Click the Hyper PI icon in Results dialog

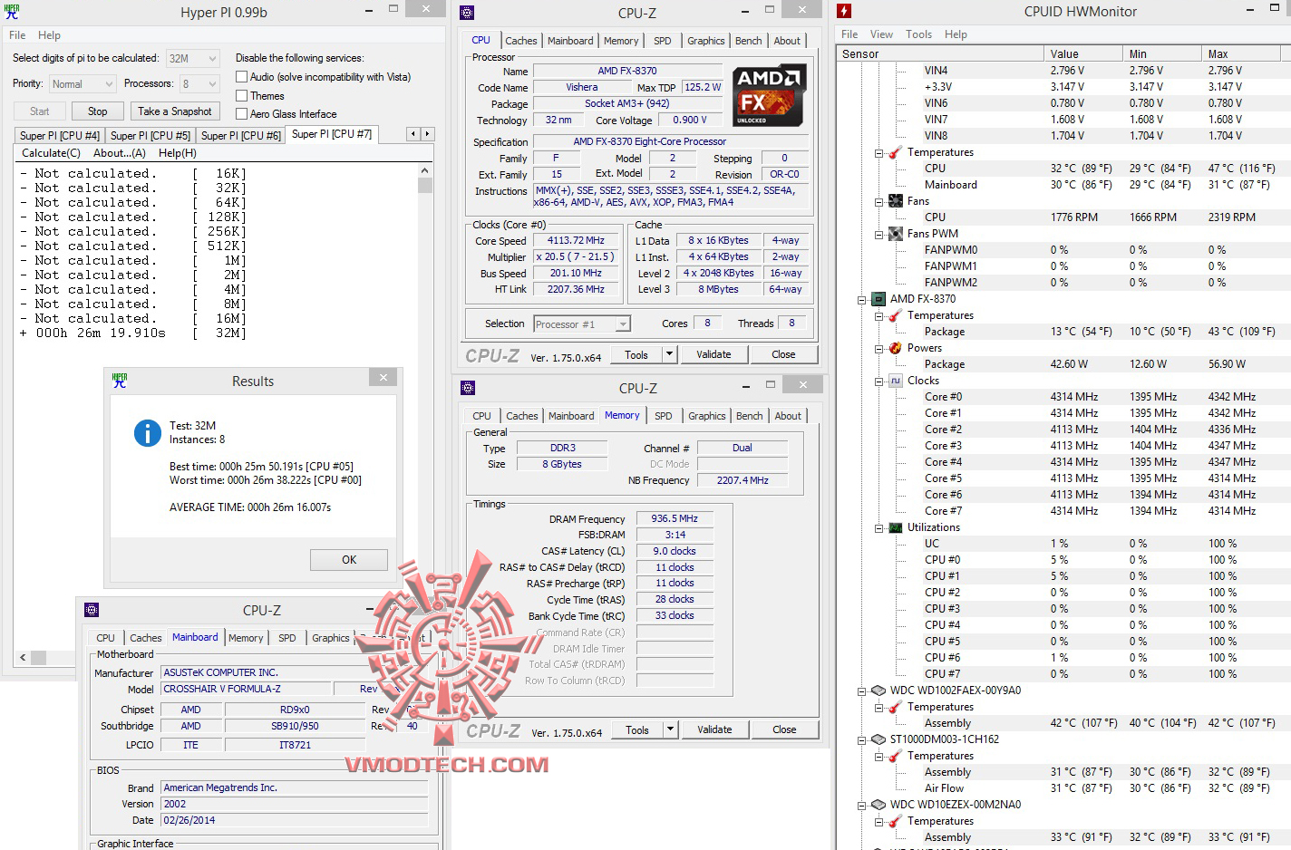pyautogui.click(x=120, y=381)
